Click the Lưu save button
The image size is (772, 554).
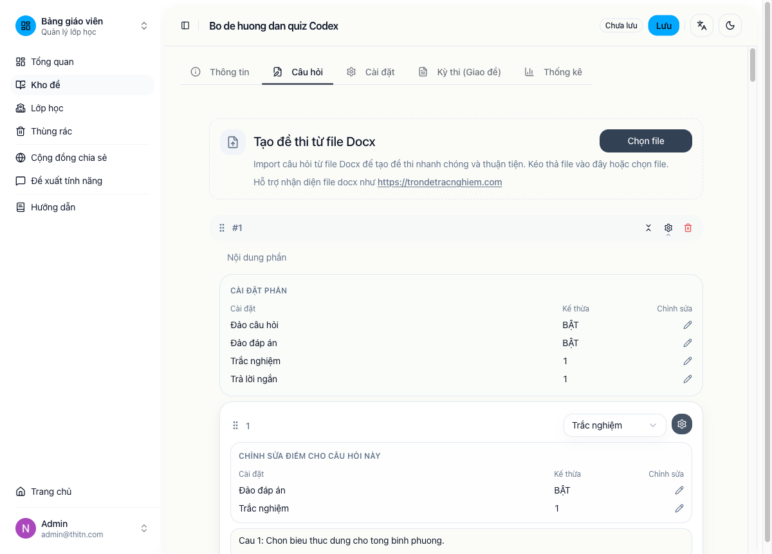pos(663,26)
